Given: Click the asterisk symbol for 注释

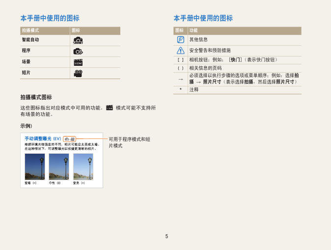Looking at the screenshot, I should tap(181, 89).
